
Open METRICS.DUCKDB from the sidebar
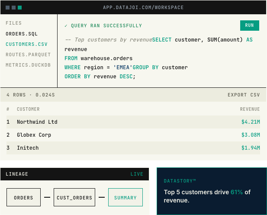28,65
